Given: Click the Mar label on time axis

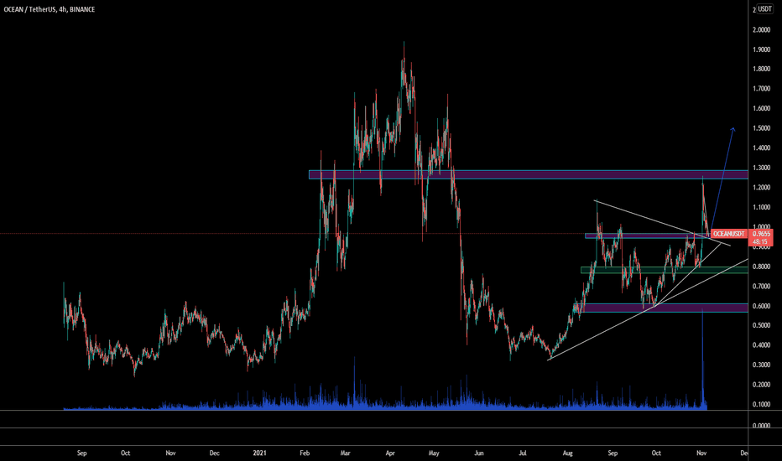Looking at the screenshot, I should [345, 453].
